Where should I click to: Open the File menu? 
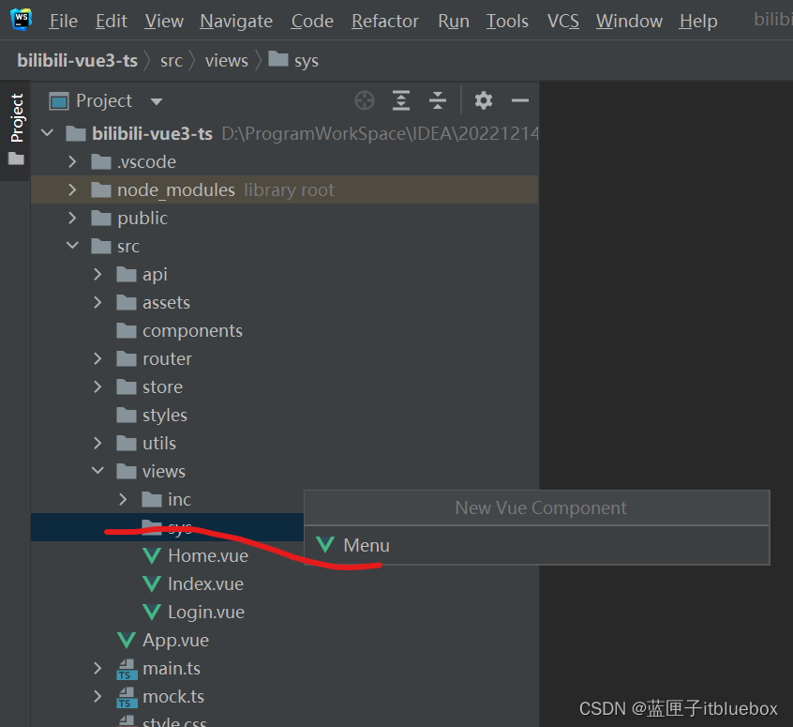tap(63, 22)
